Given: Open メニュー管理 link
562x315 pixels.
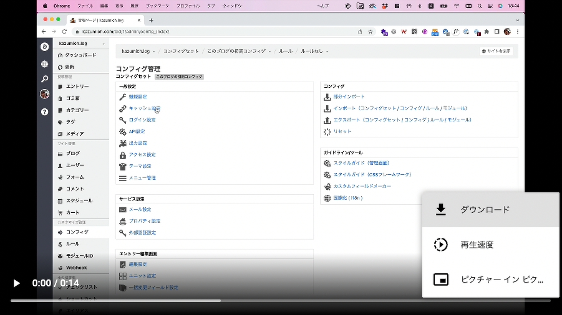Looking at the screenshot, I should point(142,177).
